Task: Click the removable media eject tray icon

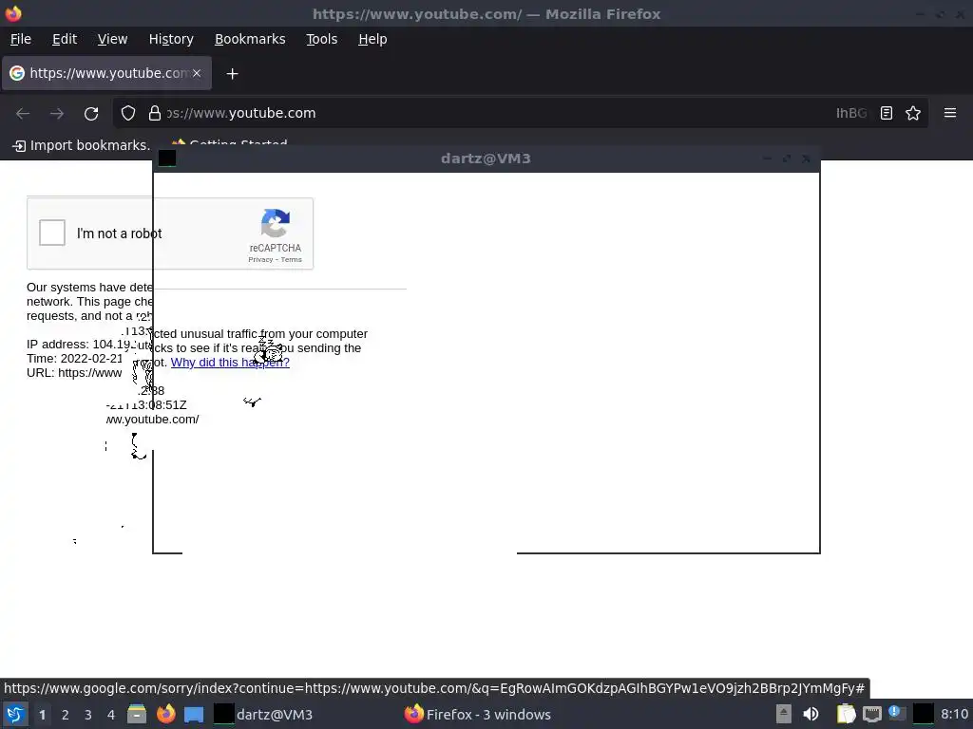Action: click(784, 714)
